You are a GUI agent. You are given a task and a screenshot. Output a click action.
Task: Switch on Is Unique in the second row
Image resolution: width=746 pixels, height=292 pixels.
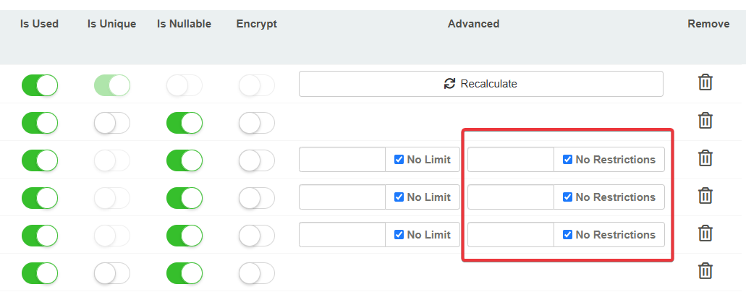(112, 123)
